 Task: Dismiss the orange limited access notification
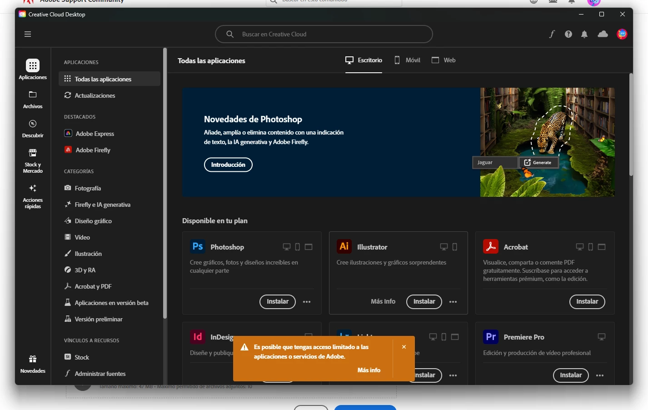[x=404, y=347]
